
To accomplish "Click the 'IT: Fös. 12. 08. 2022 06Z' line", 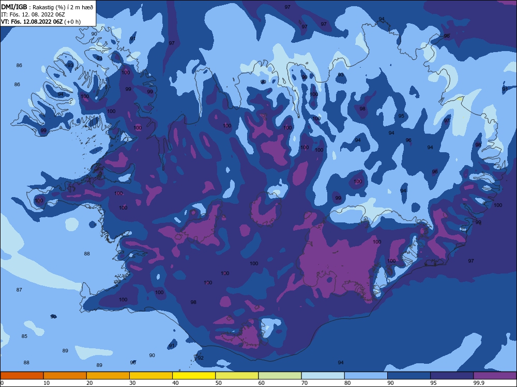I will pyautogui.click(x=33, y=14).
